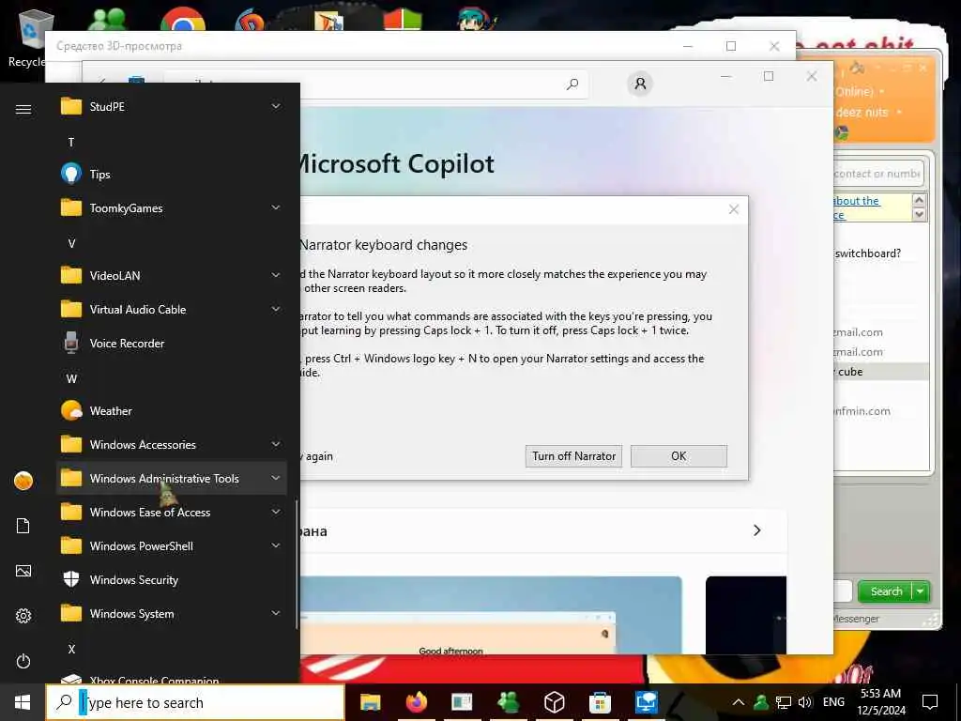
Task: Show hidden tray icons arrow
Action: pyautogui.click(x=739, y=702)
